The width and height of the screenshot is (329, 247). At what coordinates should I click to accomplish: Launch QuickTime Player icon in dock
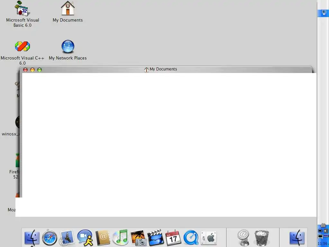[191, 238]
